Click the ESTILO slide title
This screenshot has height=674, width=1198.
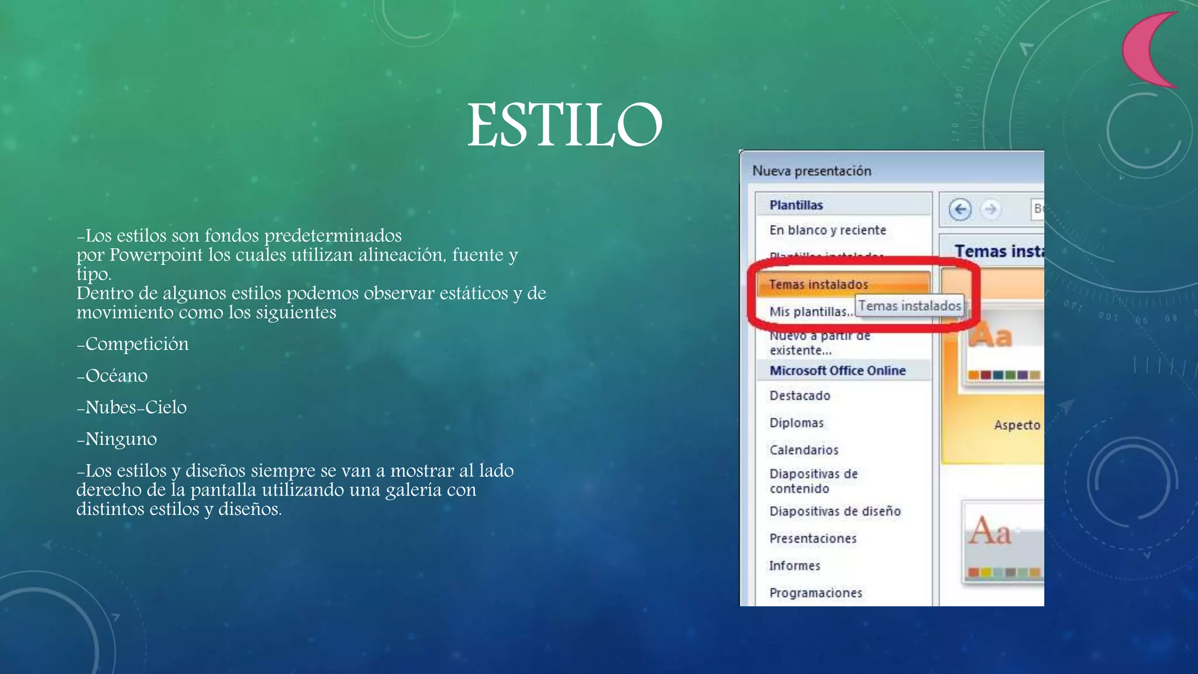564,125
